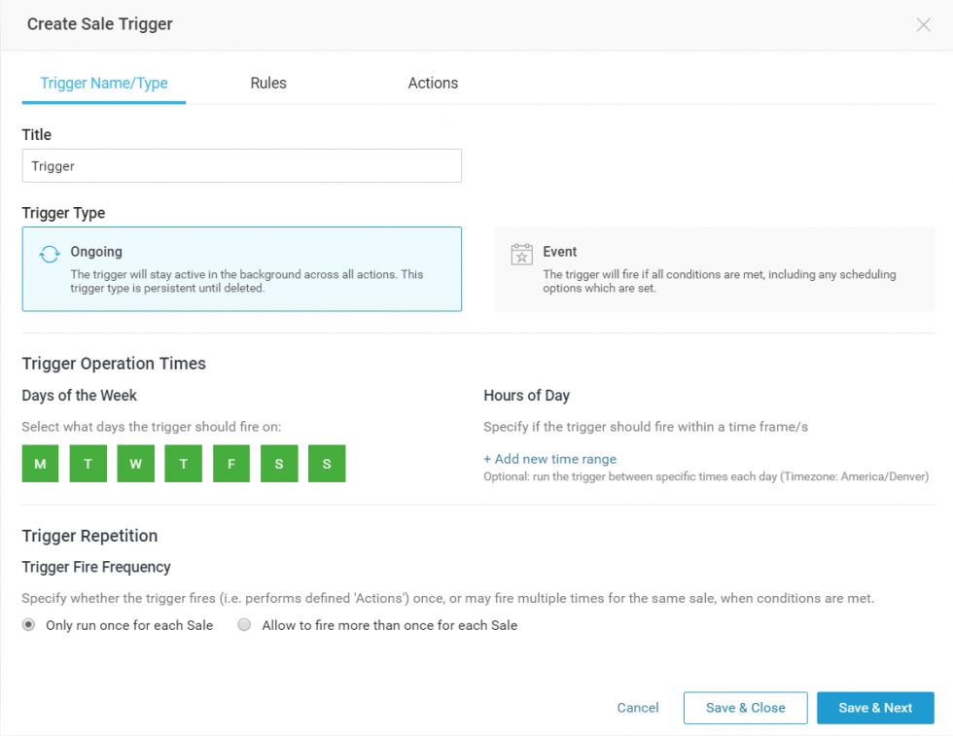Enable "Allow to fire more than once for each Sale"
This screenshot has height=736, width=953.
244,625
